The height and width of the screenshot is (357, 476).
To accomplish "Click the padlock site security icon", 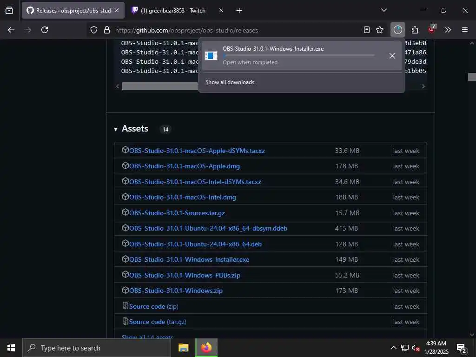I will point(106,30).
